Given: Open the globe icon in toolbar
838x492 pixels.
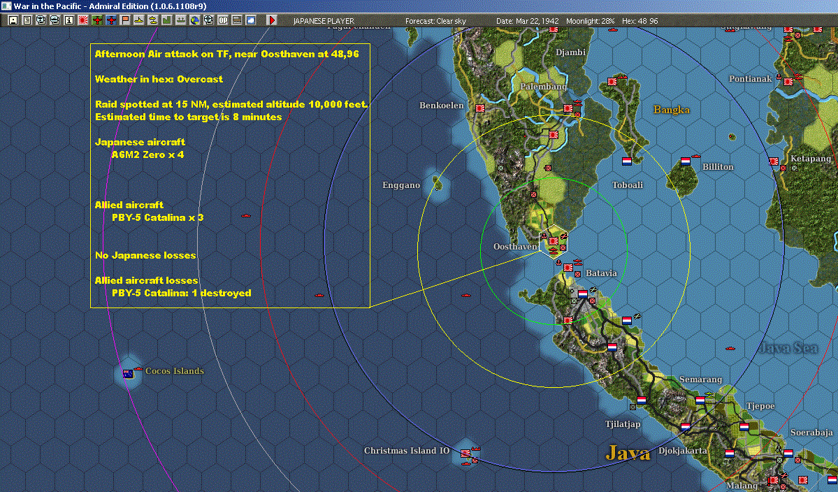Looking at the screenshot, I should [x=194, y=20].
